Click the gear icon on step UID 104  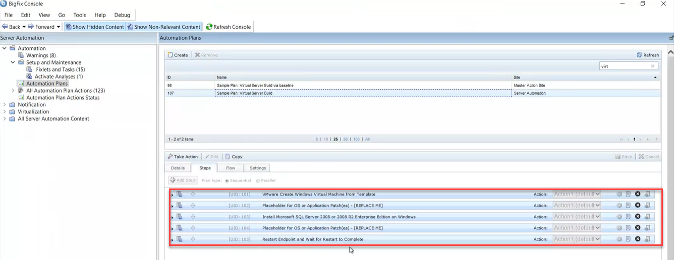pyautogui.click(x=619, y=228)
